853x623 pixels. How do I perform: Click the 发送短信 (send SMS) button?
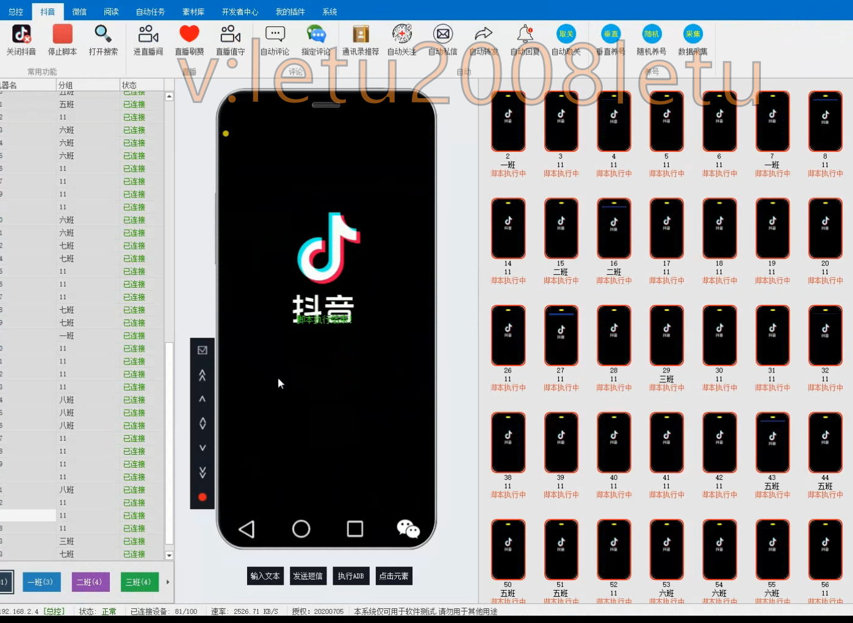(308, 576)
